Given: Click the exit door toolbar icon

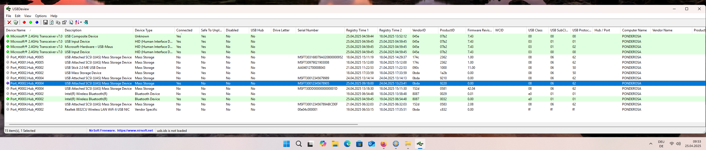Looking at the screenshot, I should [x=86, y=23].
